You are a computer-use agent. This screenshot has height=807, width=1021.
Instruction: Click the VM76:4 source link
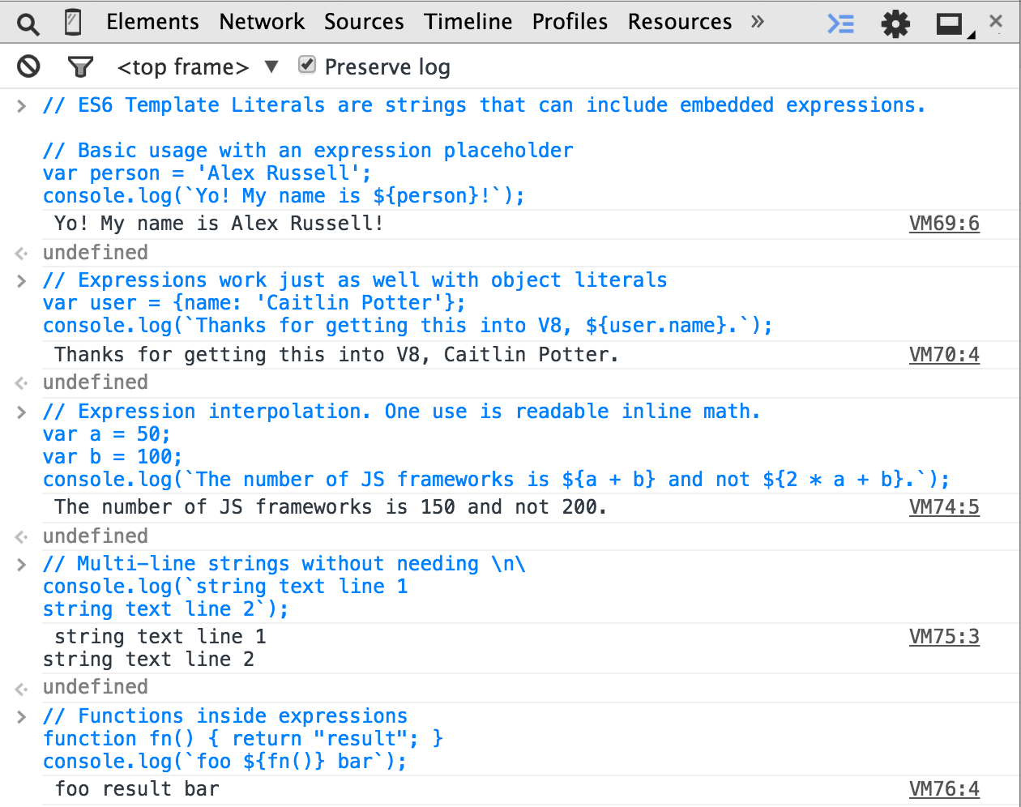point(944,789)
